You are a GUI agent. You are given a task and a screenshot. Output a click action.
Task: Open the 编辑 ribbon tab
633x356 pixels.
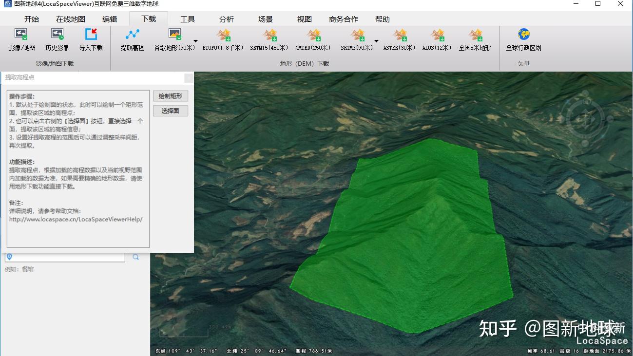pyautogui.click(x=110, y=19)
